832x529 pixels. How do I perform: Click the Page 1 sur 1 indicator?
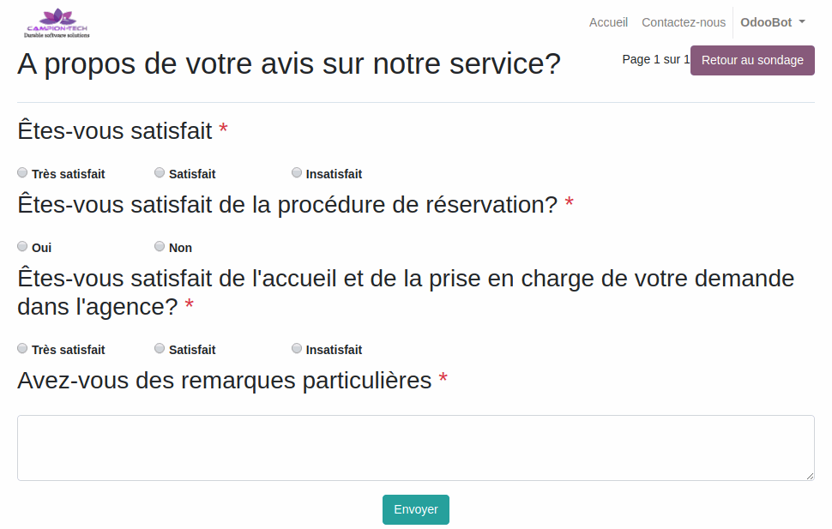[x=656, y=59]
